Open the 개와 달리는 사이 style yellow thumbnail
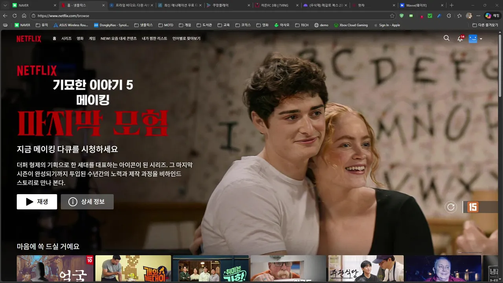The width and height of the screenshot is (503, 283). click(133, 268)
